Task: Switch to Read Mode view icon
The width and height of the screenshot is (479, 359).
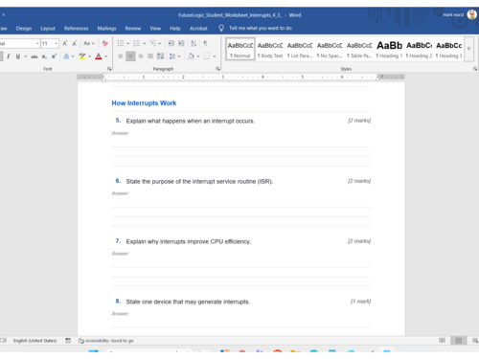Action: [x=443, y=341]
